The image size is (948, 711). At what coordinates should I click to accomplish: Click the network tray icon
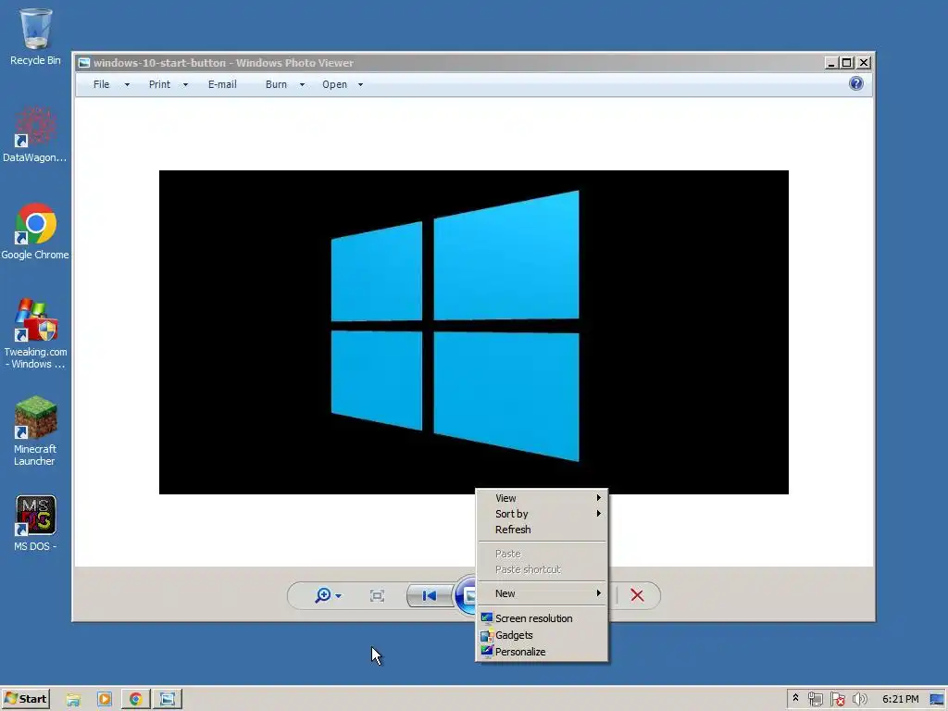(815, 700)
